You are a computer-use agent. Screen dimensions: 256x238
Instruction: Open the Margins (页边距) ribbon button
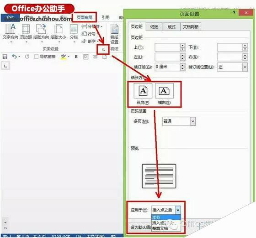tap(26, 33)
